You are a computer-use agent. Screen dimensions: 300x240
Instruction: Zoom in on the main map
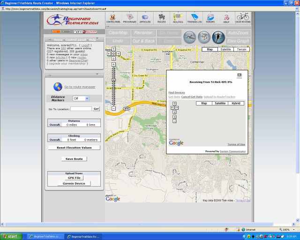point(113,64)
